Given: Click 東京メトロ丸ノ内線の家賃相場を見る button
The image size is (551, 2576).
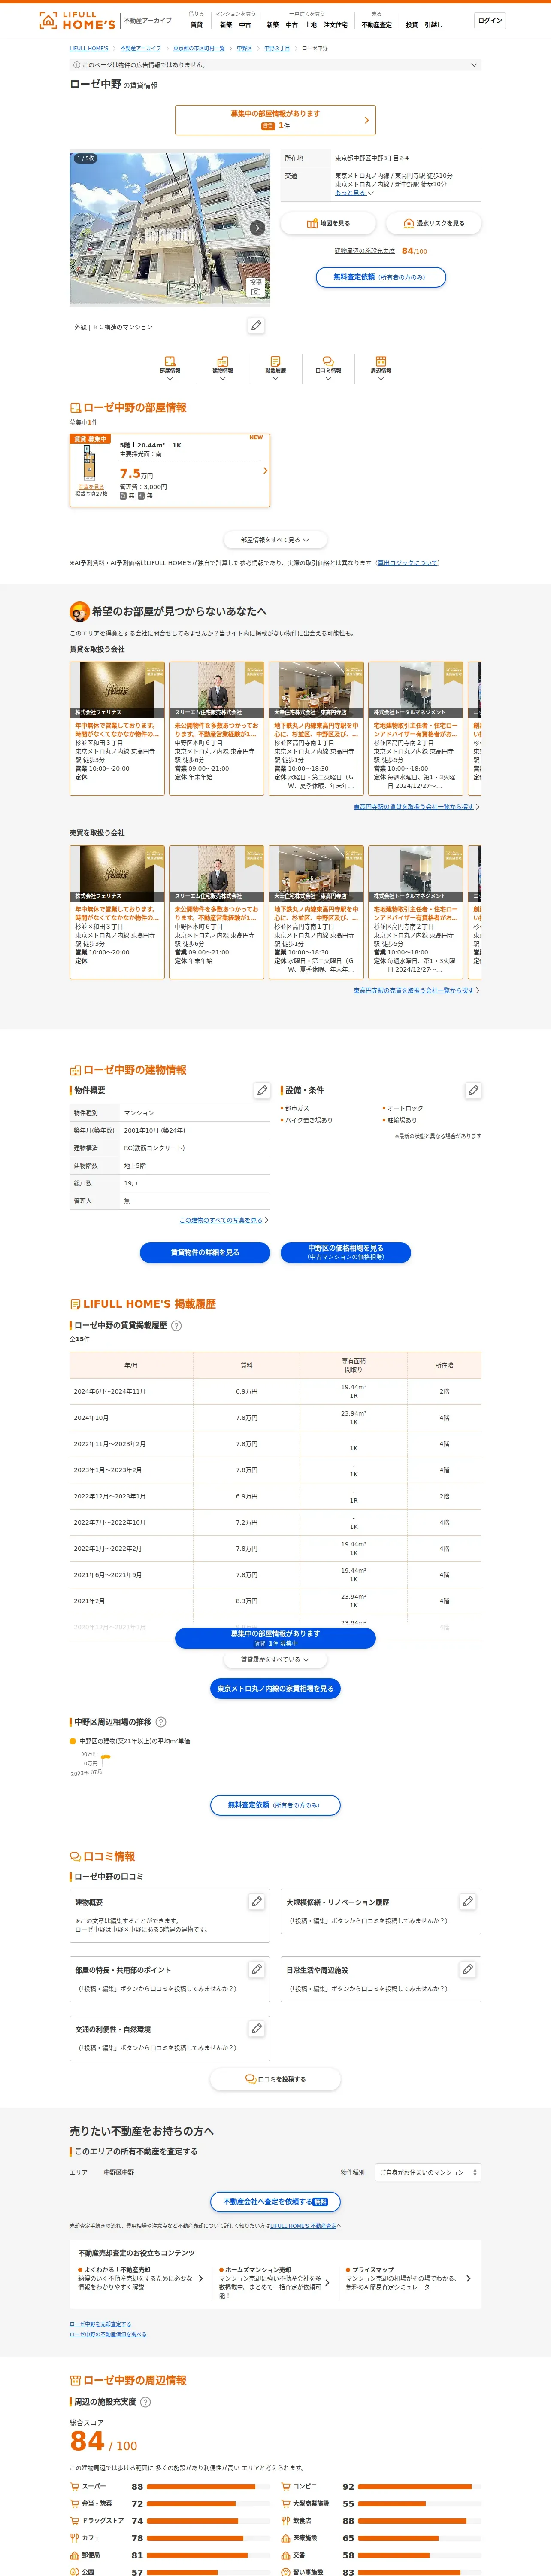Looking at the screenshot, I should (x=275, y=1689).
